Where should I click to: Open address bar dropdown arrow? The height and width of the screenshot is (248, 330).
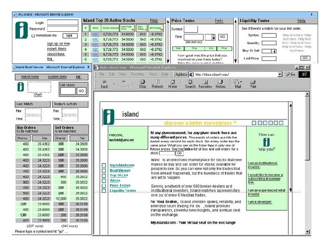(280, 74)
